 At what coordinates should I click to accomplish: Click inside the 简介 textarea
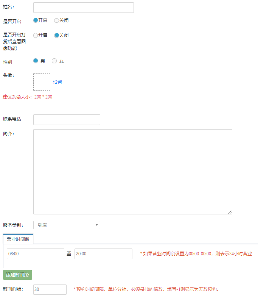(132, 172)
